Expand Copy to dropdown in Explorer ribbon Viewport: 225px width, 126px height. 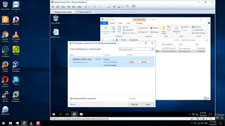(147, 32)
